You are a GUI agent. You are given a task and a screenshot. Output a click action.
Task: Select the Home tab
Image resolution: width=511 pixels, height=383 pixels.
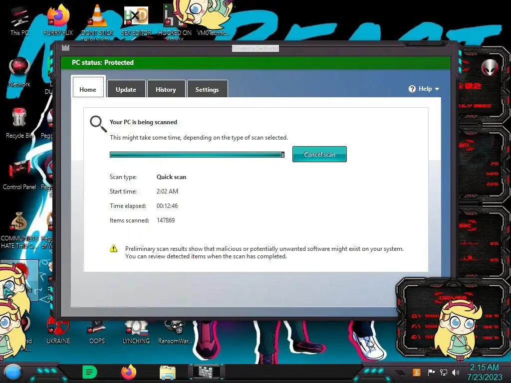coord(88,87)
